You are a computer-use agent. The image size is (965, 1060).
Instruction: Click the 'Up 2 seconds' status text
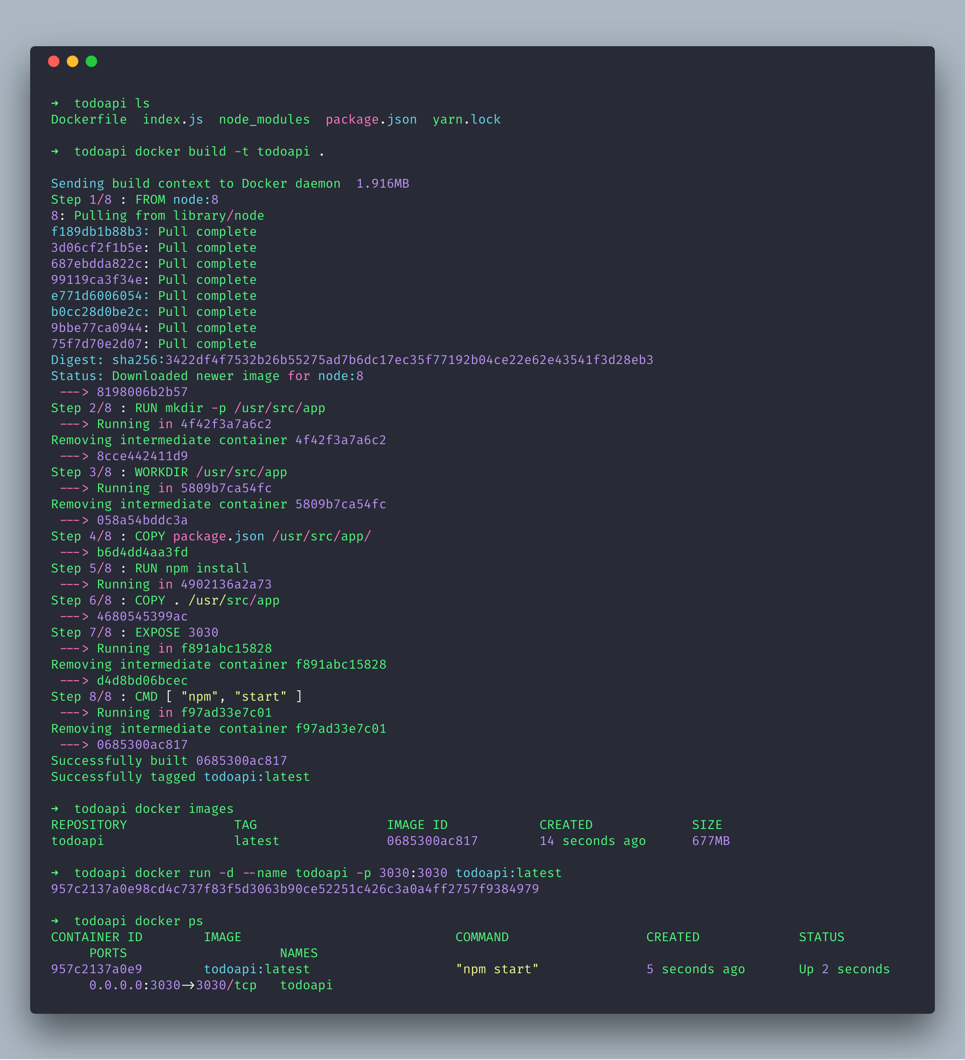(x=844, y=969)
